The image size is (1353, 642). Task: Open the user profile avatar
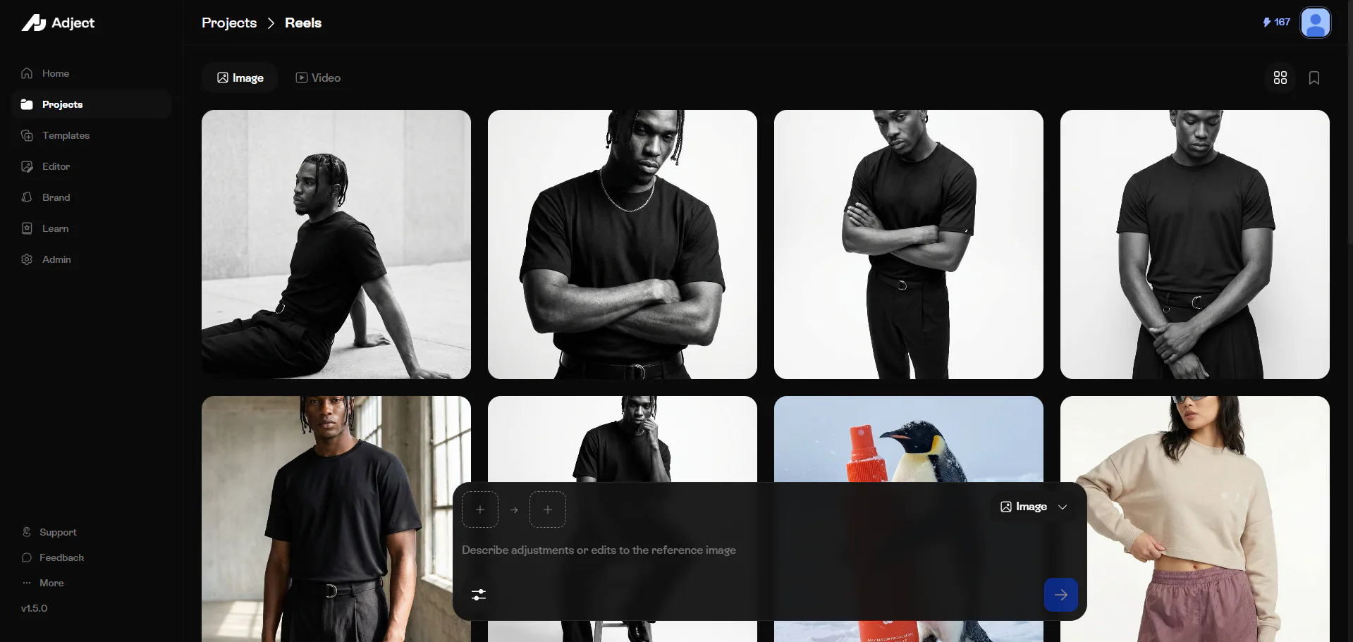click(x=1316, y=23)
